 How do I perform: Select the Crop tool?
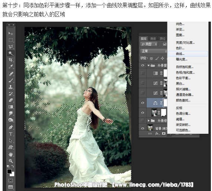pyautogui.click(x=10, y=60)
